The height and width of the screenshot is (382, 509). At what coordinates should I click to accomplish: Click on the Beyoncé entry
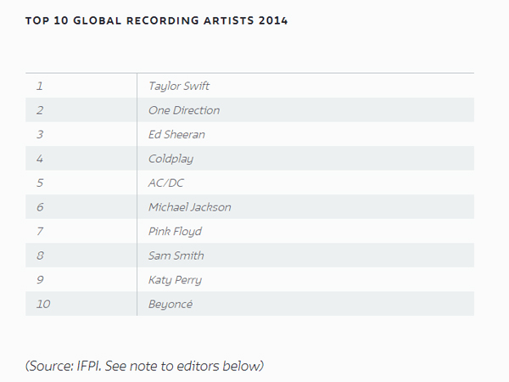coord(171,304)
